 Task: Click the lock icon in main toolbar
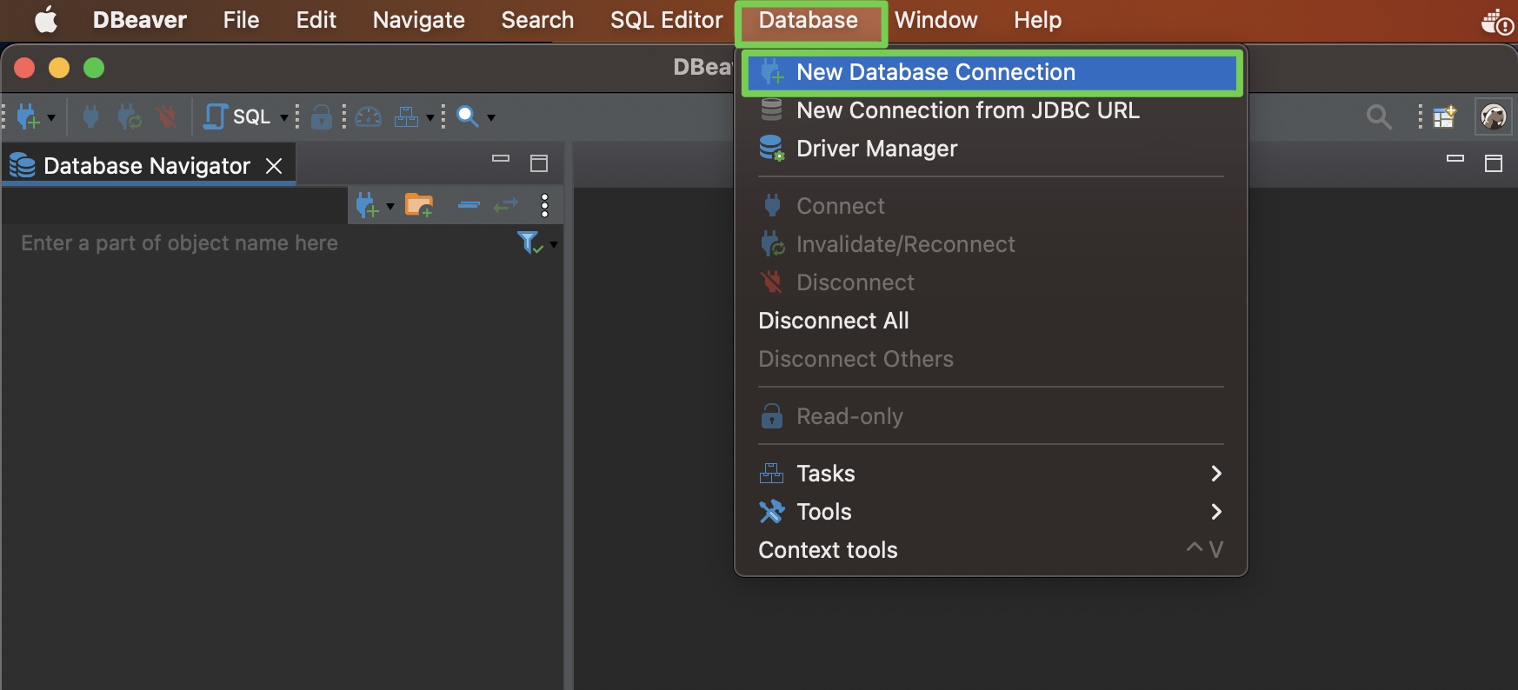pyautogui.click(x=322, y=116)
